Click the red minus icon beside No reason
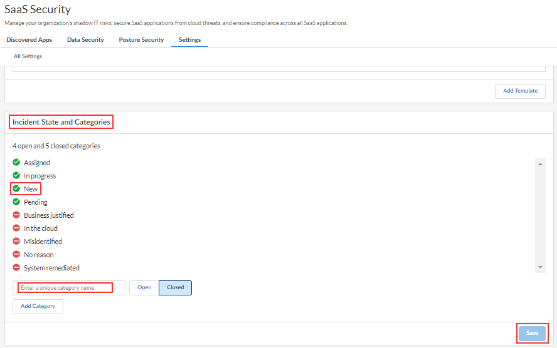The height and width of the screenshot is (348, 557). pyautogui.click(x=16, y=254)
